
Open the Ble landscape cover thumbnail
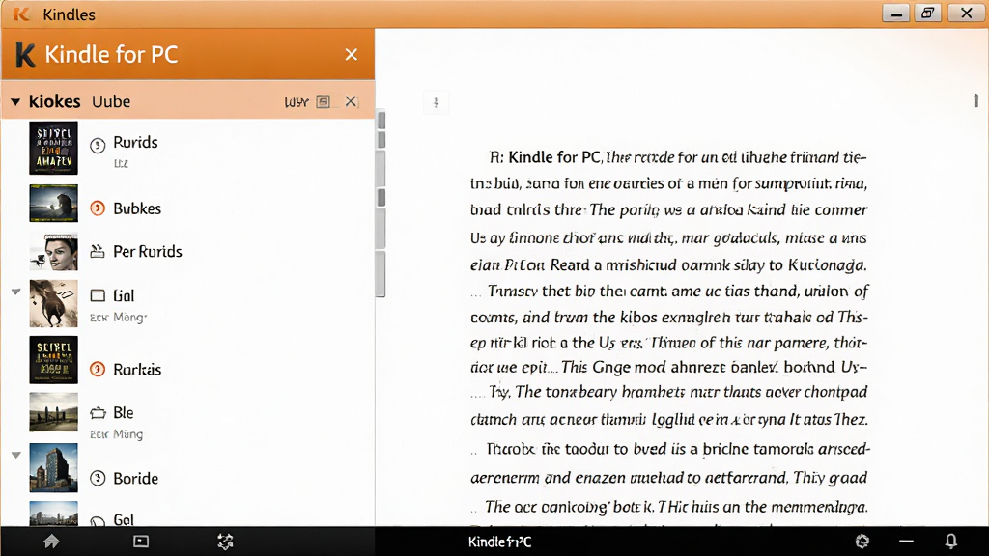(54, 411)
